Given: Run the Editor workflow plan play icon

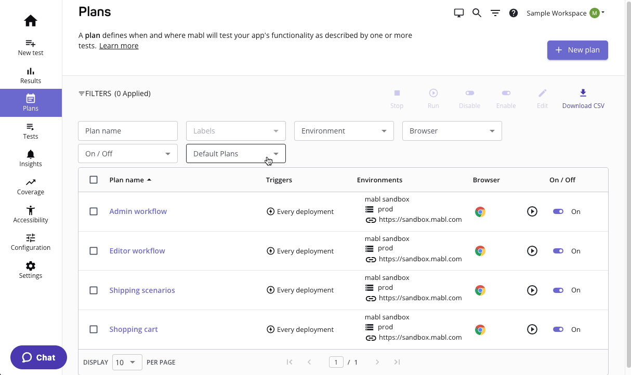Looking at the screenshot, I should point(532,251).
